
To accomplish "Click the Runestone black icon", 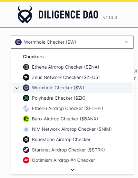I will [x=26, y=139].
